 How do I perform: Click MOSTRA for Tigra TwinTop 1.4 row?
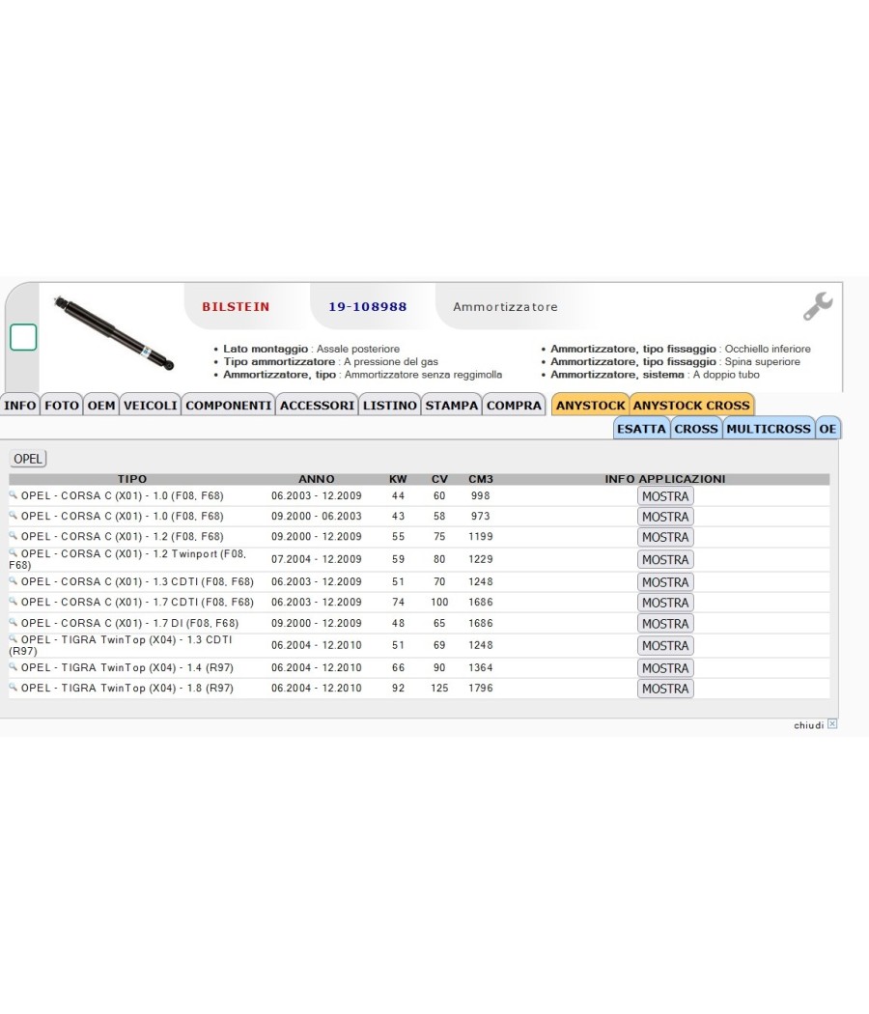click(x=665, y=668)
